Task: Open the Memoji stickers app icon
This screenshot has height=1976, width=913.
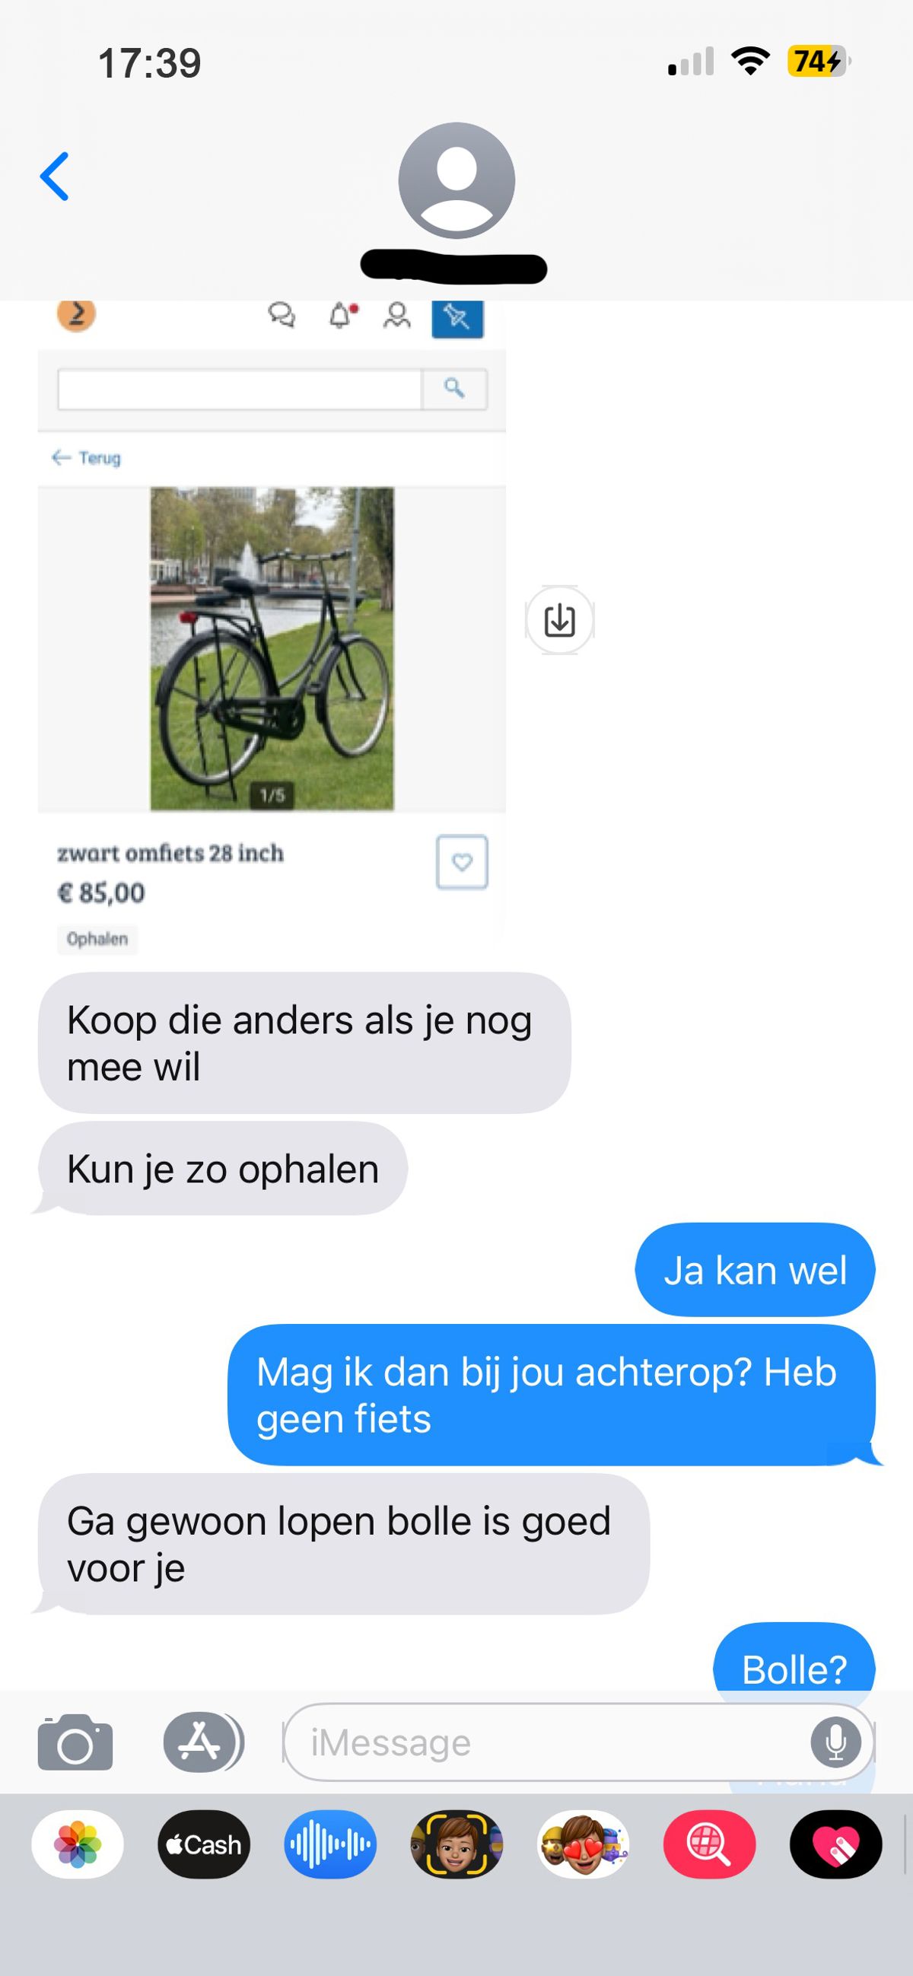Action: tap(583, 1844)
